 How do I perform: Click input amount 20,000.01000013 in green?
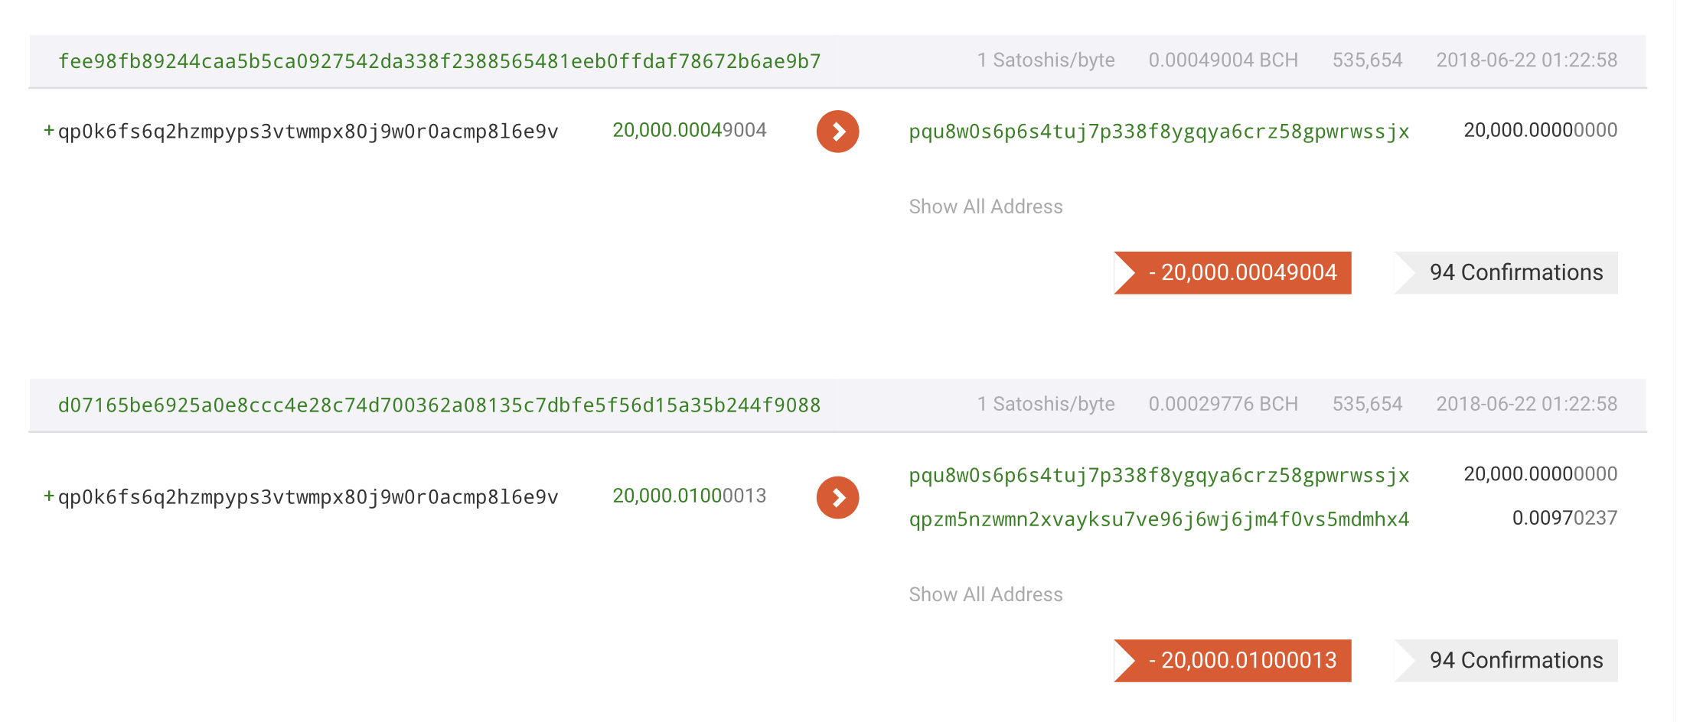[x=689, y=496]
